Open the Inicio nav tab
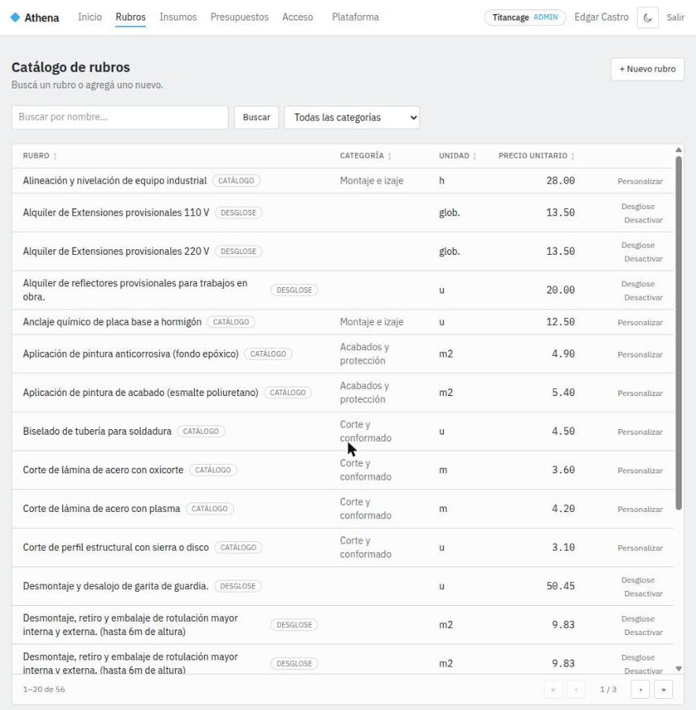The width and height of the screenshot is (696, 710). tap(90, 17)
